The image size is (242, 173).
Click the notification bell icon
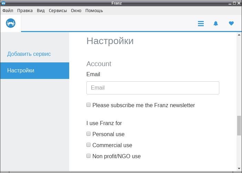215,23
